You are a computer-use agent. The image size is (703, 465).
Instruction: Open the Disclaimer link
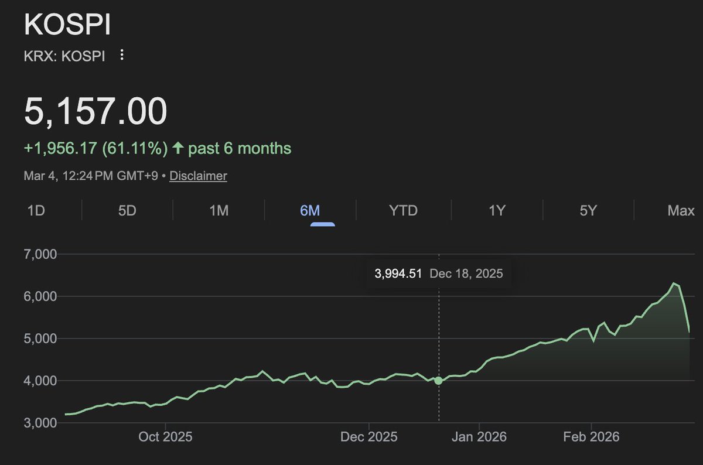pyautogui.click(x=198, y=176)
